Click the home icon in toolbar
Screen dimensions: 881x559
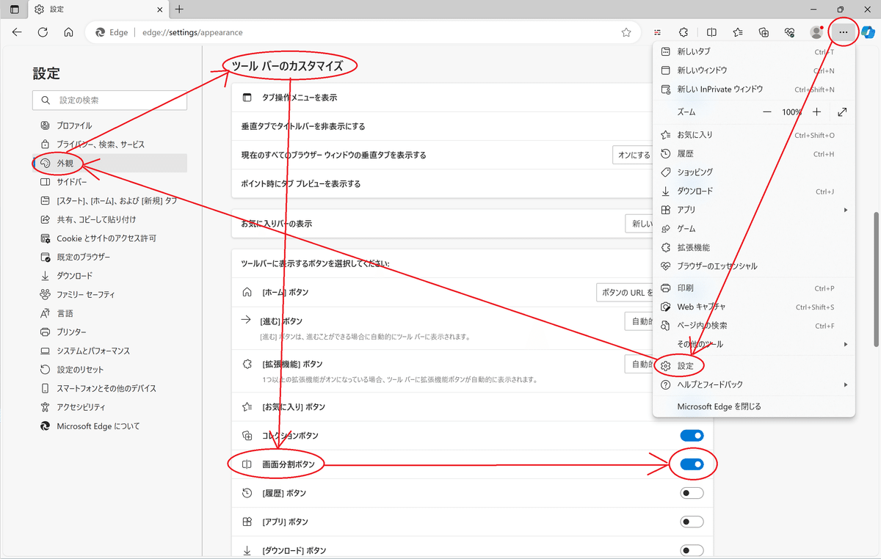[x=68, y=32]
